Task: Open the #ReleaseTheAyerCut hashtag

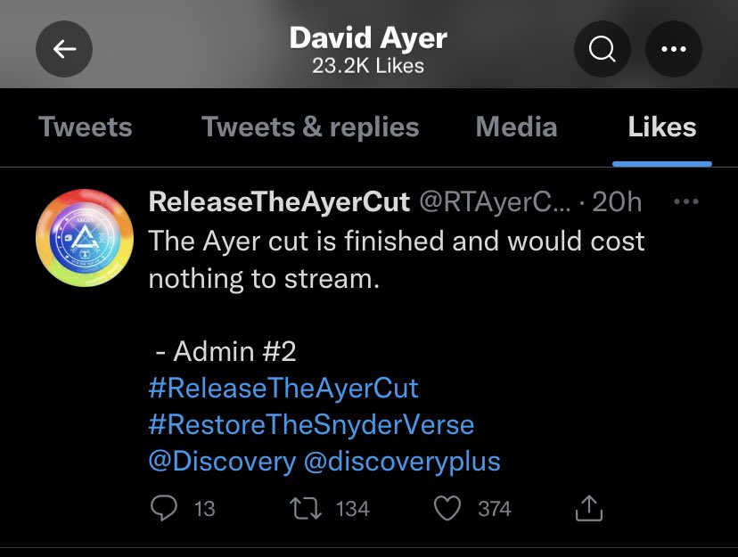Action: tap(283, 389)
